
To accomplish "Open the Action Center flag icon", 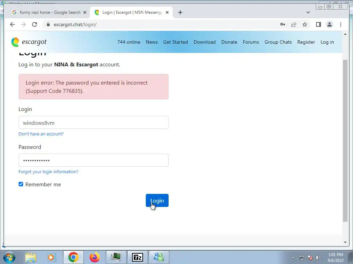I will [x=310, y=257].
